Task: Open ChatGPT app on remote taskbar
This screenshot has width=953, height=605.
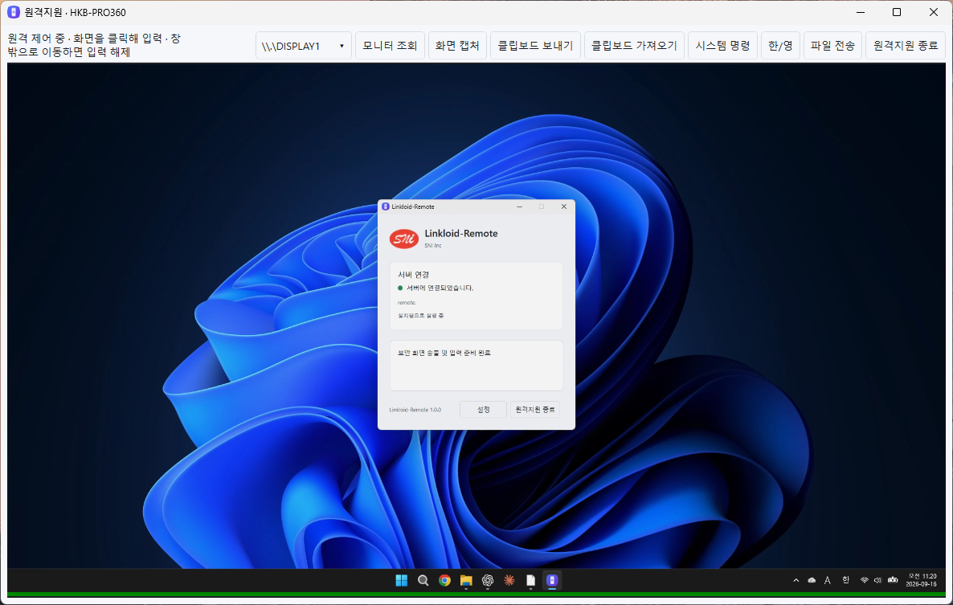Action: (x=488, y=581)
